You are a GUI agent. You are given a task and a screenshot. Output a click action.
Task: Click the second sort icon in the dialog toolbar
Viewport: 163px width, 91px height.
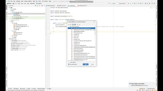[x=71, y=25]
